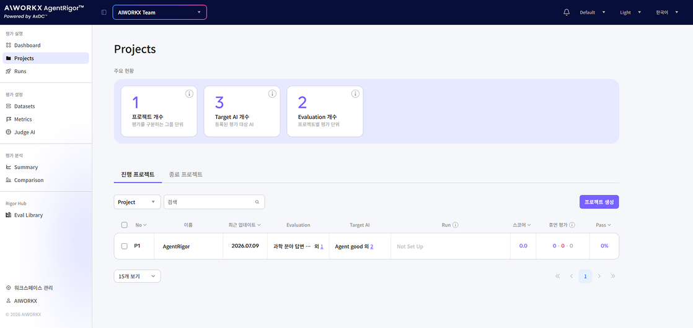Go to the last page arrow
Viewport: 693px width, 328px height.
[x=613, y=277]
